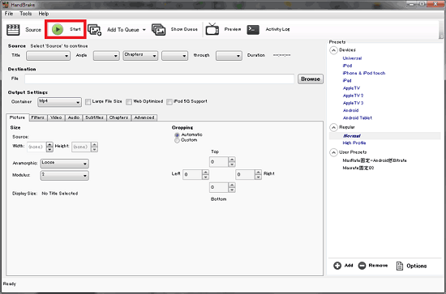446x294 pixels.
Task: Open the Tools menu
Action: (x=26, y=14)
